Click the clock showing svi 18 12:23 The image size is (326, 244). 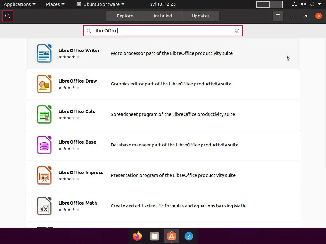point(163,4)
